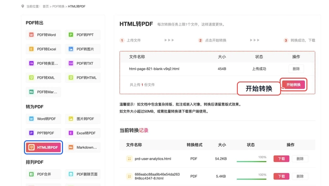This screenshot has height=186, width=329.
Task: Click the 当前转换记录 heading
Action: (134, 130)
